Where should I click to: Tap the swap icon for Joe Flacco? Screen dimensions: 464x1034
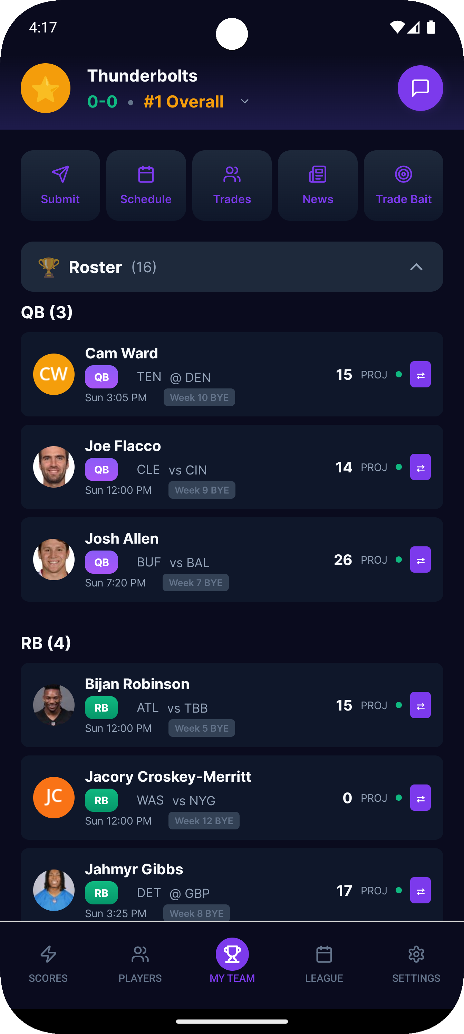420,467
